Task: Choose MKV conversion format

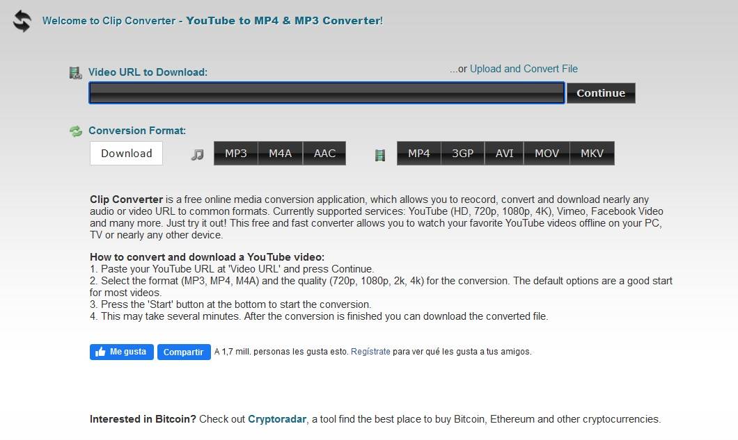Action: click(592, 153)
